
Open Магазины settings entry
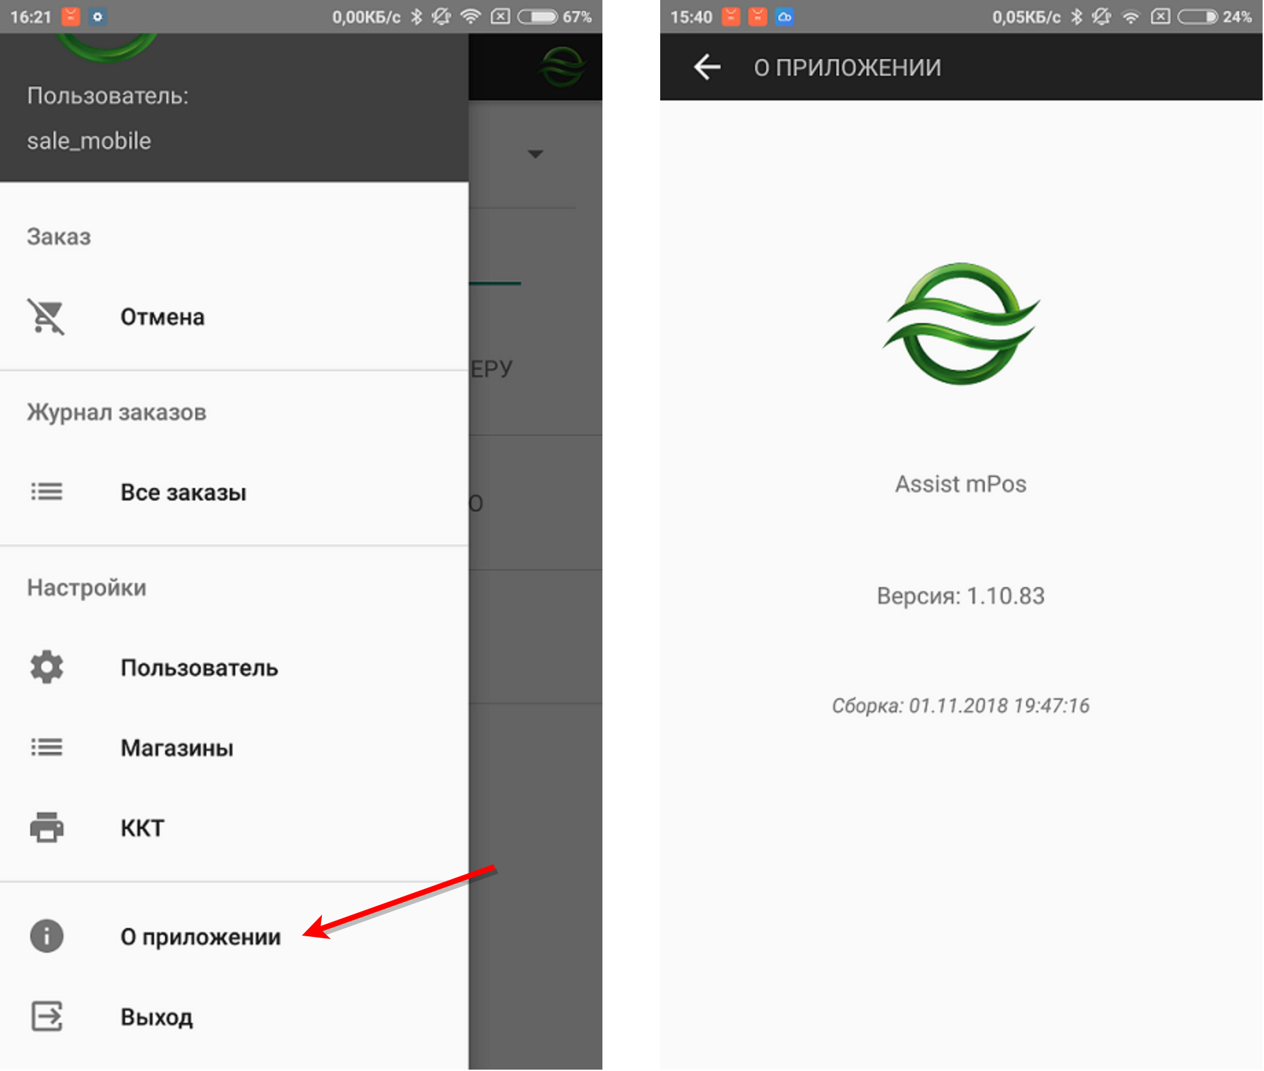point(177,747)
